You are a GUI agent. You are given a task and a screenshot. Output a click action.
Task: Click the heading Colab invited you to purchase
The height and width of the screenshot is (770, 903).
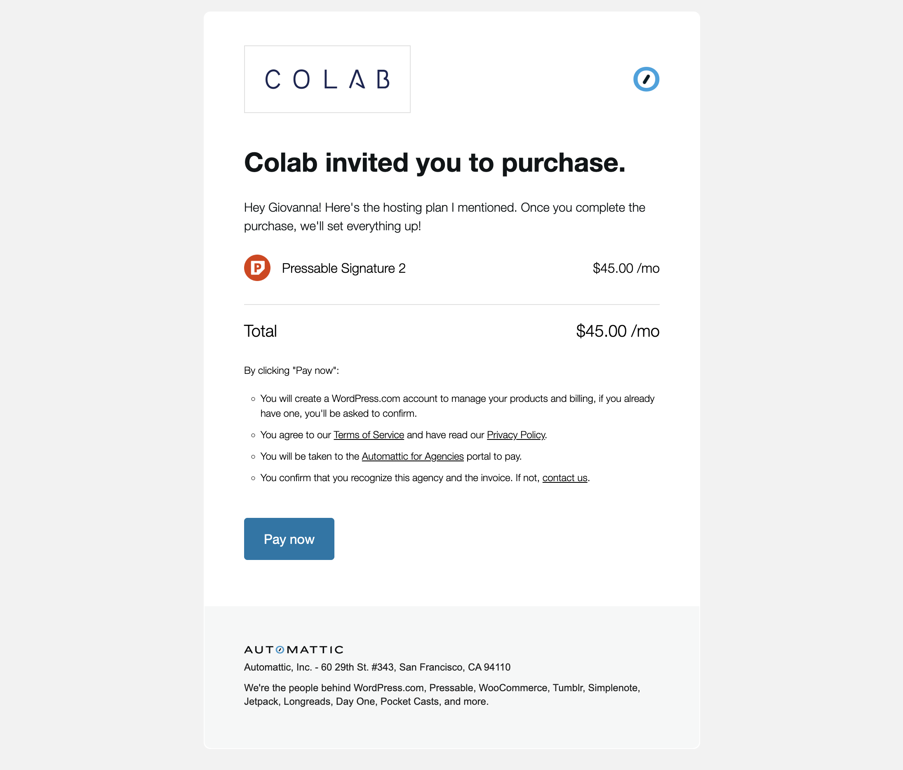pos(435,163)
